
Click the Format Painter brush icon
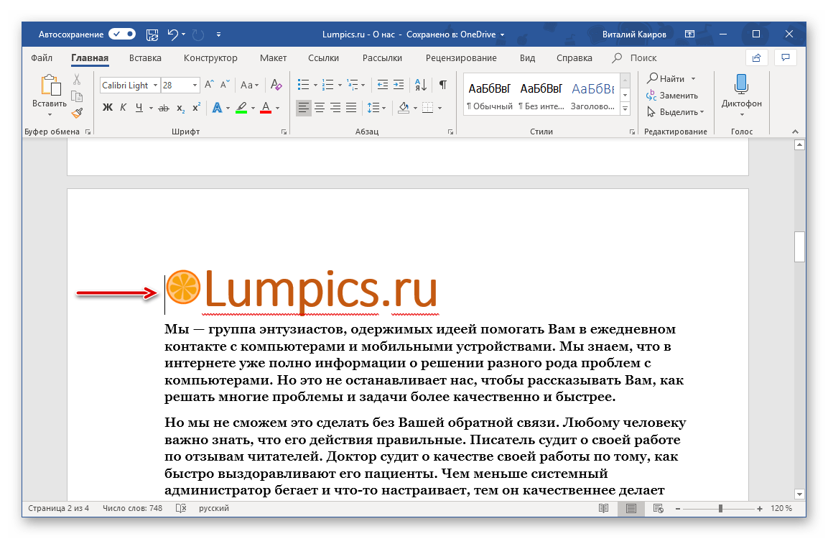click(x=77, y=112)
